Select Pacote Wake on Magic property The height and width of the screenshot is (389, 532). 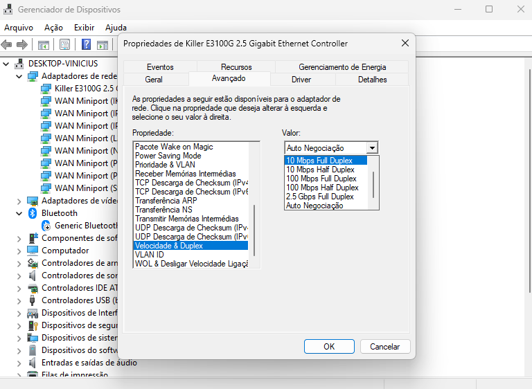191,147
